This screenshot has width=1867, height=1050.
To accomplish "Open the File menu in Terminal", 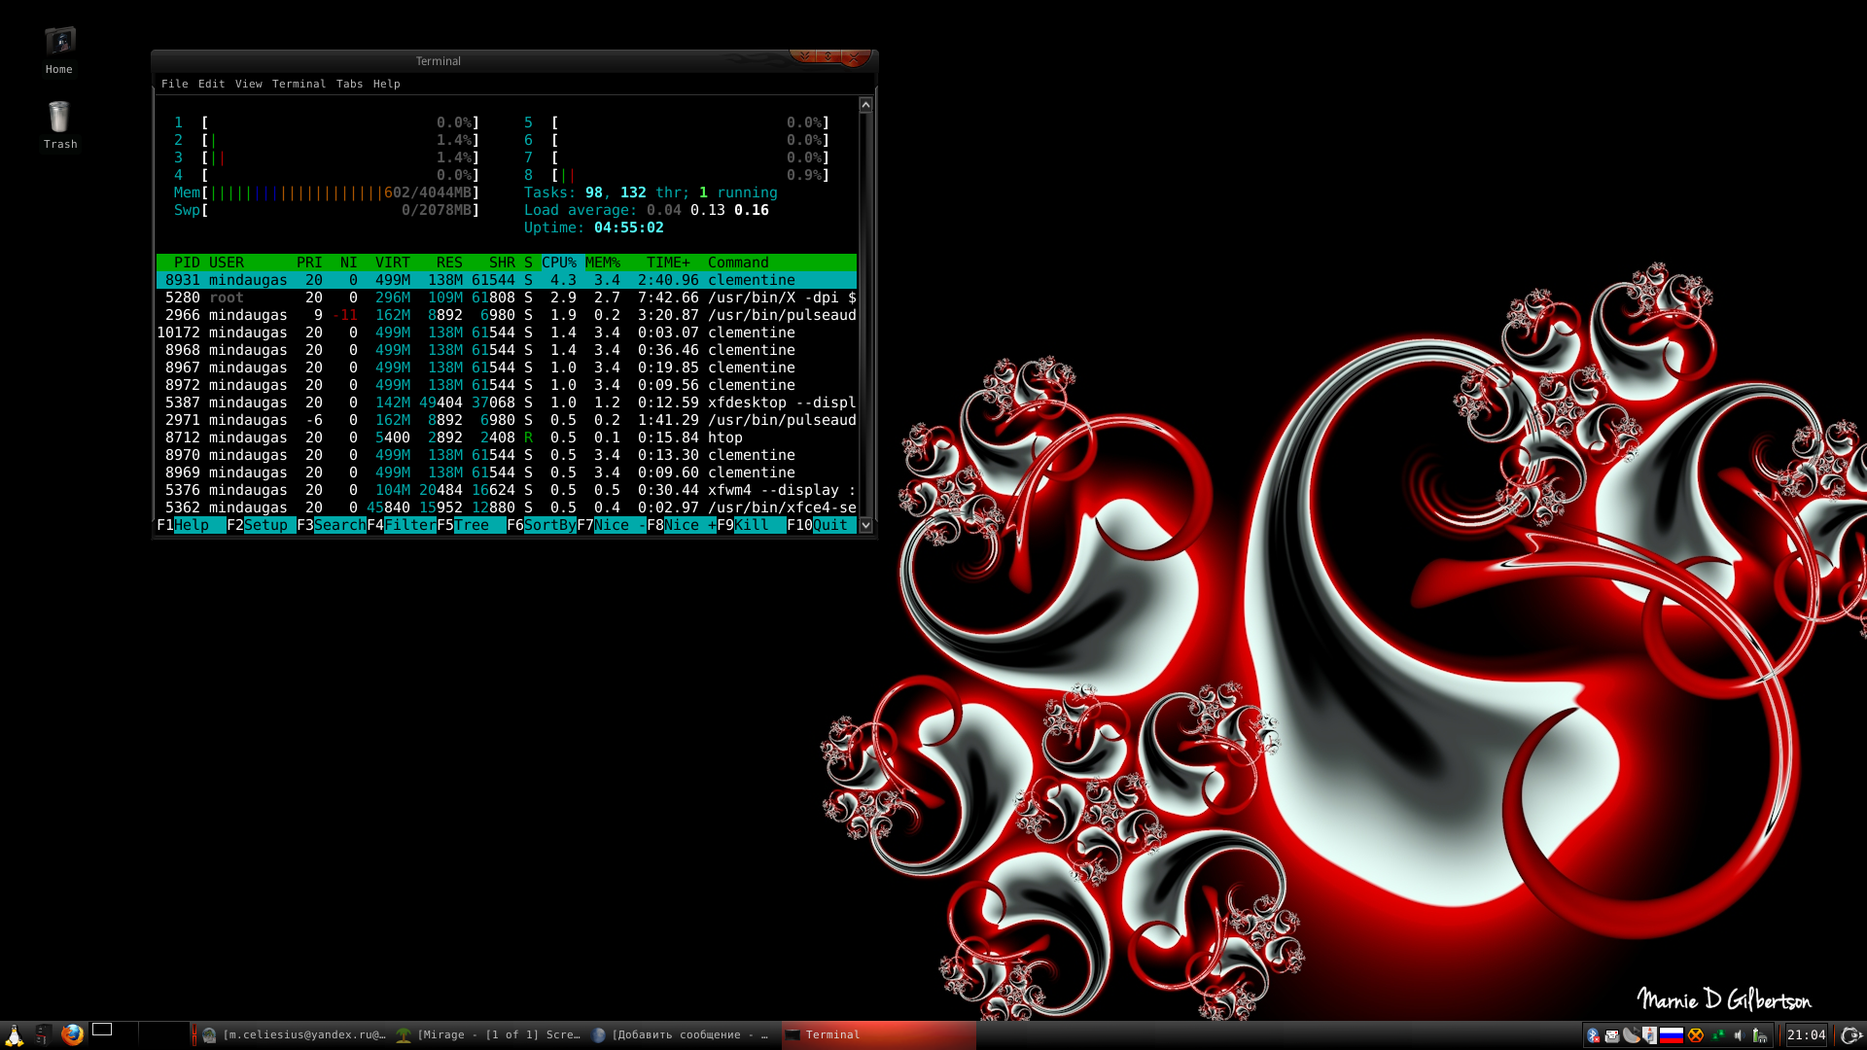I will click(x=174, y=84).
